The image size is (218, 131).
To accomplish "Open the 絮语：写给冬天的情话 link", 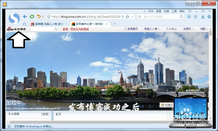I will click(x=76, y=29).
